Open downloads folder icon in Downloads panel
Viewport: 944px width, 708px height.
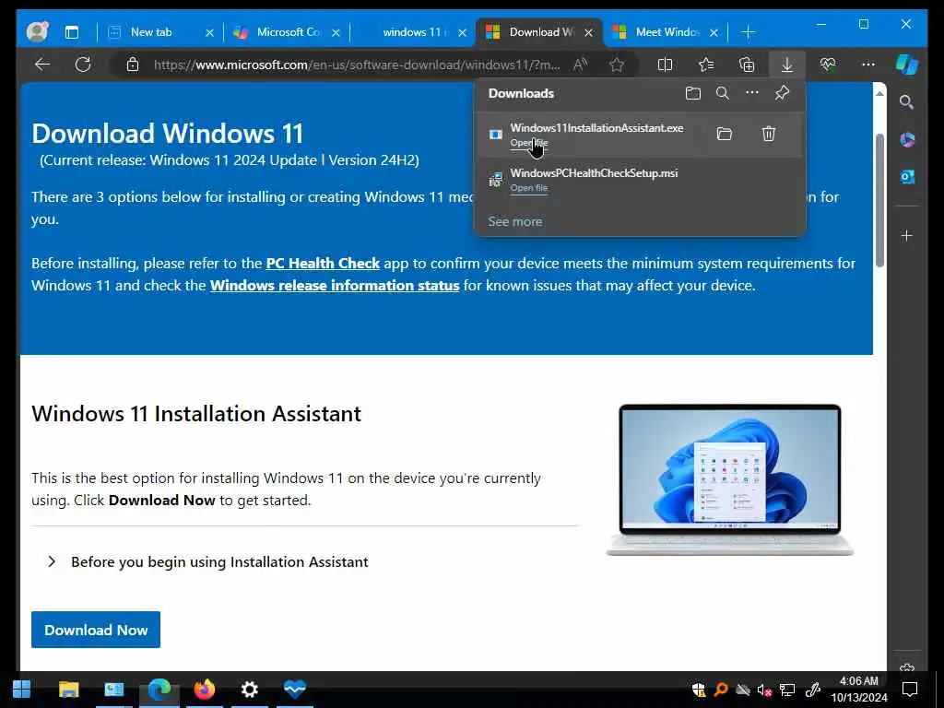coord(693,93)
